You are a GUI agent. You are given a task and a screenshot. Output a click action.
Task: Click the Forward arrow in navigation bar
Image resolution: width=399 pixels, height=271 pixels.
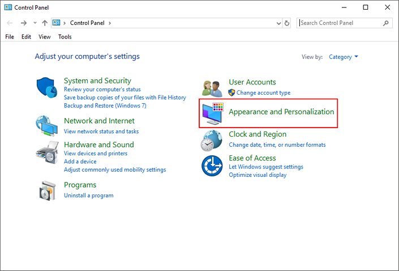pos(24,23)
